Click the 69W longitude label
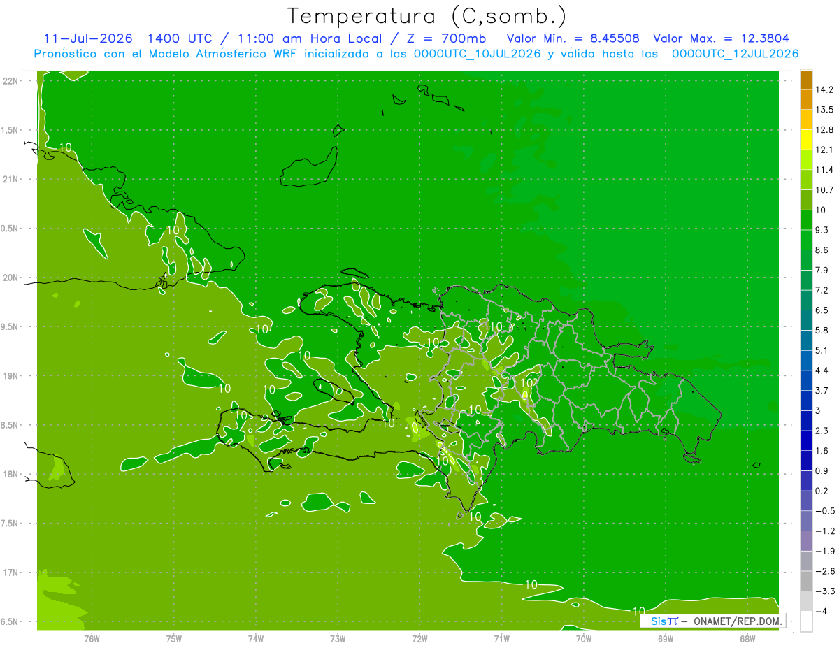This screenshot has height=648, width=839. coord(666,638)
